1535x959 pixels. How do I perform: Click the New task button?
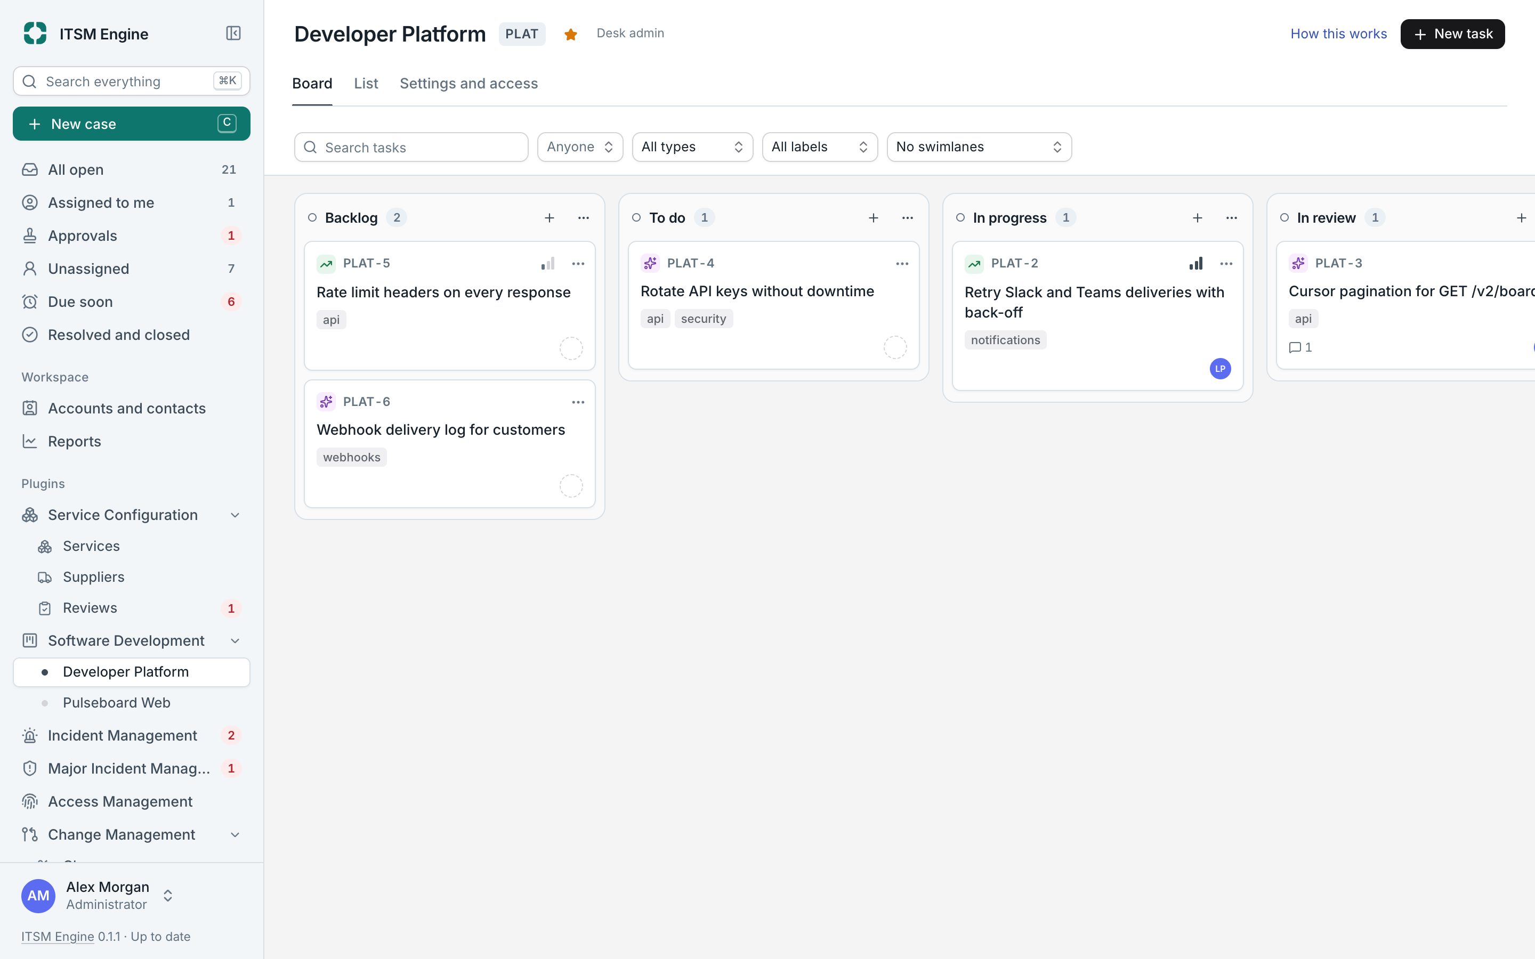tap(1452, 34)
